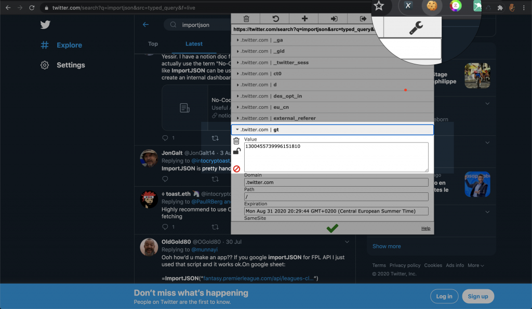
Task: Delete the gt cookie using its trash icon
Action: [x=236, y=141]
